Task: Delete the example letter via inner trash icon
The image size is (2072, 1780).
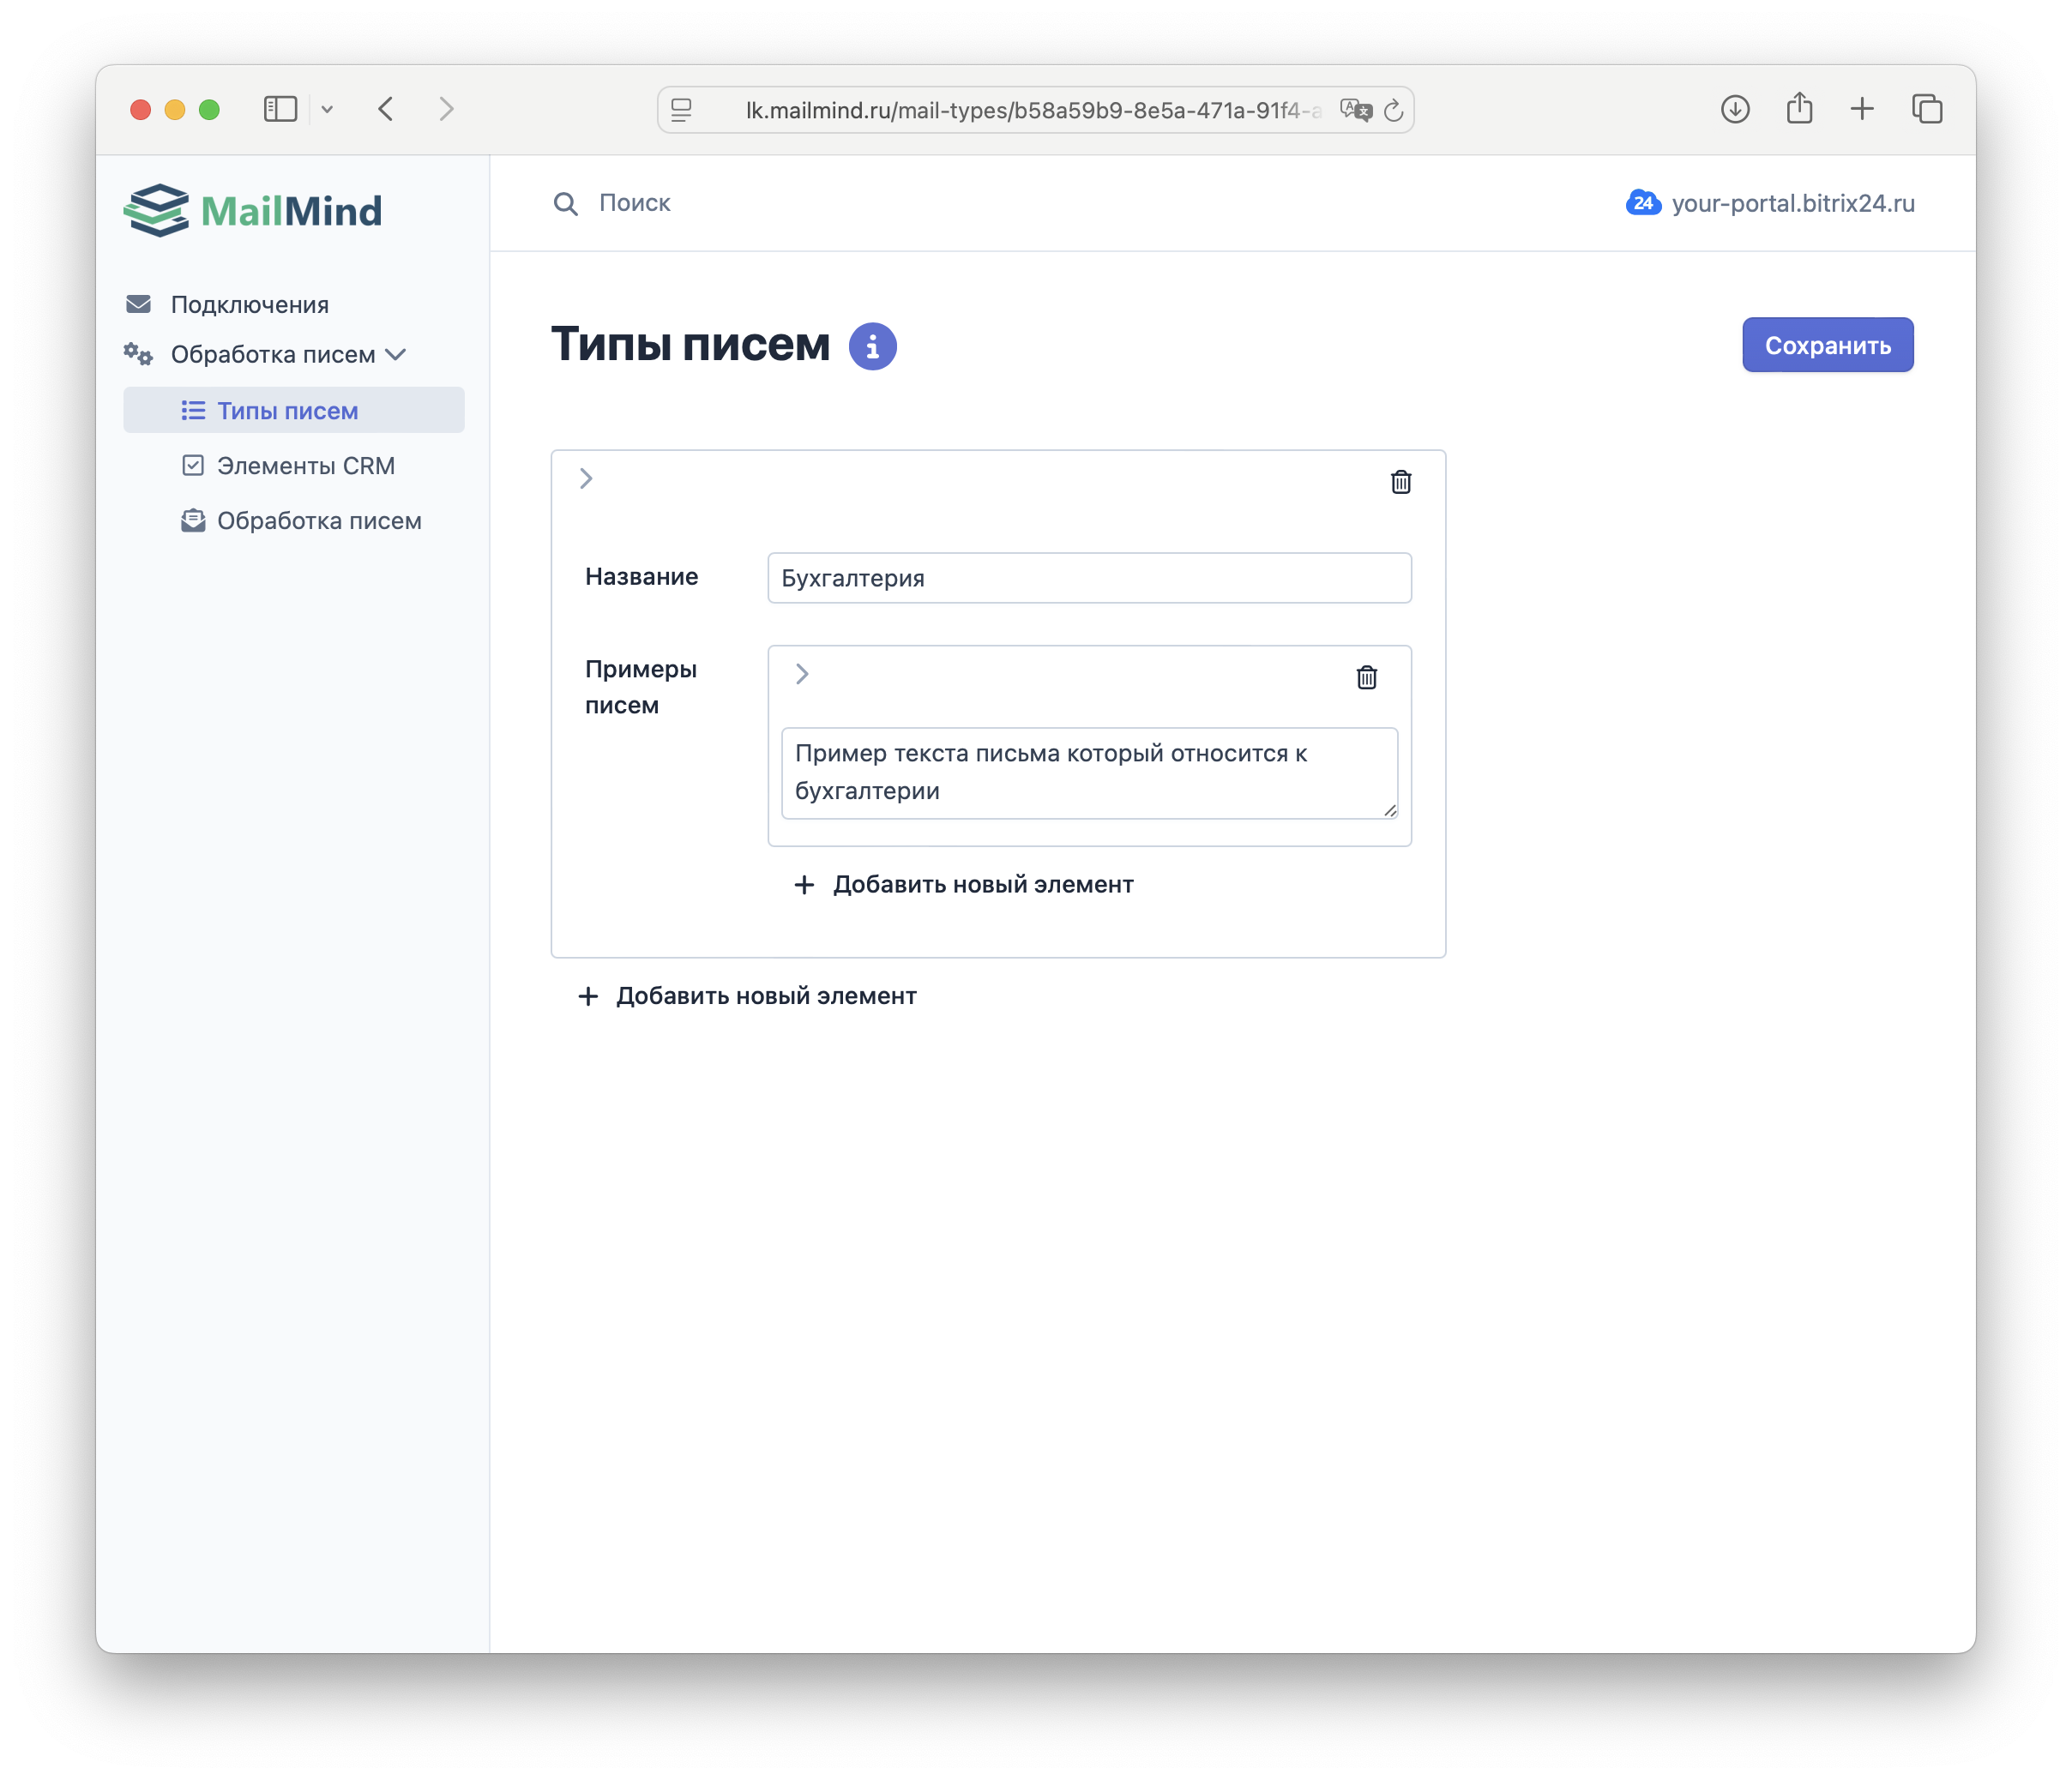Action: click(1366, 677)
